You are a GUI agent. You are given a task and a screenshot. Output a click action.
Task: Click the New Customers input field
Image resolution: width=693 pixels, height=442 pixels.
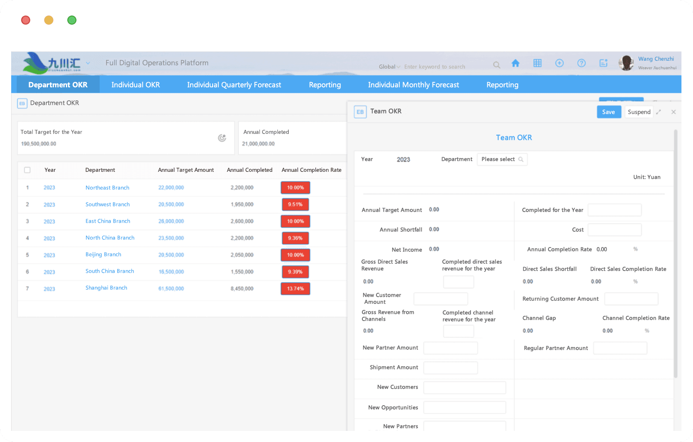click(x=465, y=387)
